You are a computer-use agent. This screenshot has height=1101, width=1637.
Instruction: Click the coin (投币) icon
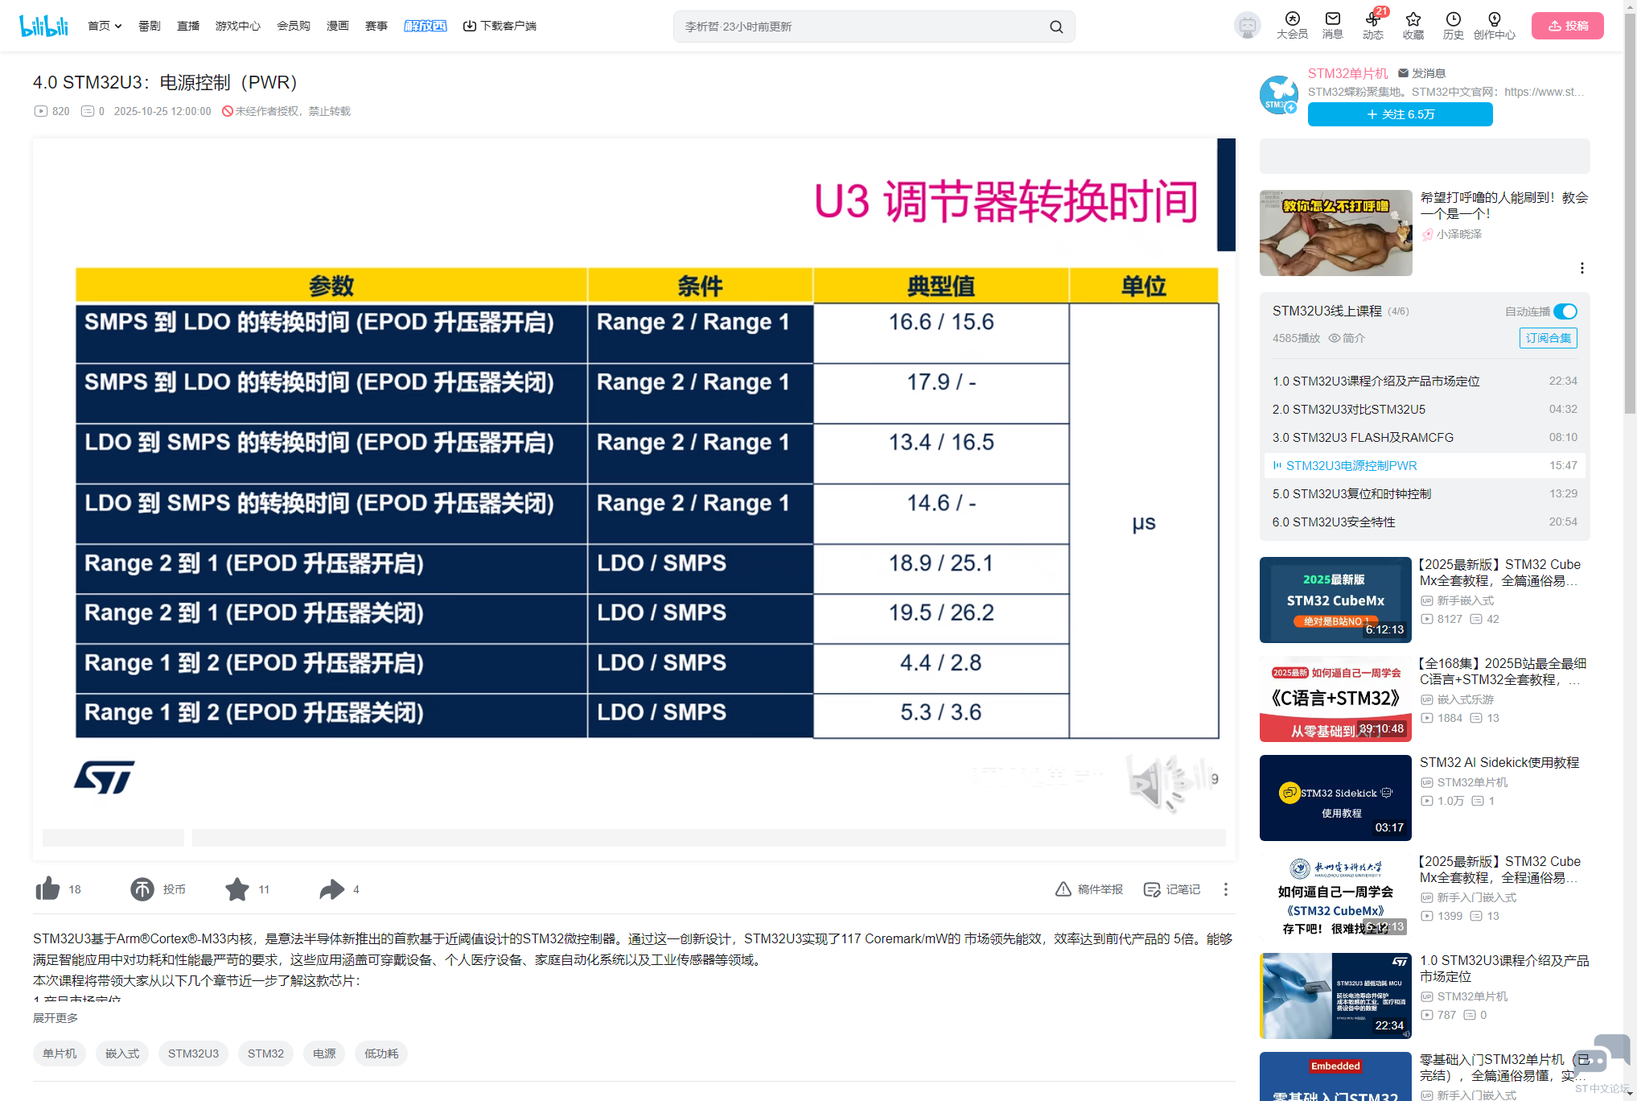[142, 889]
